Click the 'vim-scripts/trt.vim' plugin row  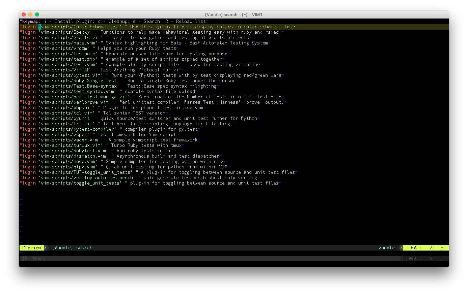coord(128,124)
